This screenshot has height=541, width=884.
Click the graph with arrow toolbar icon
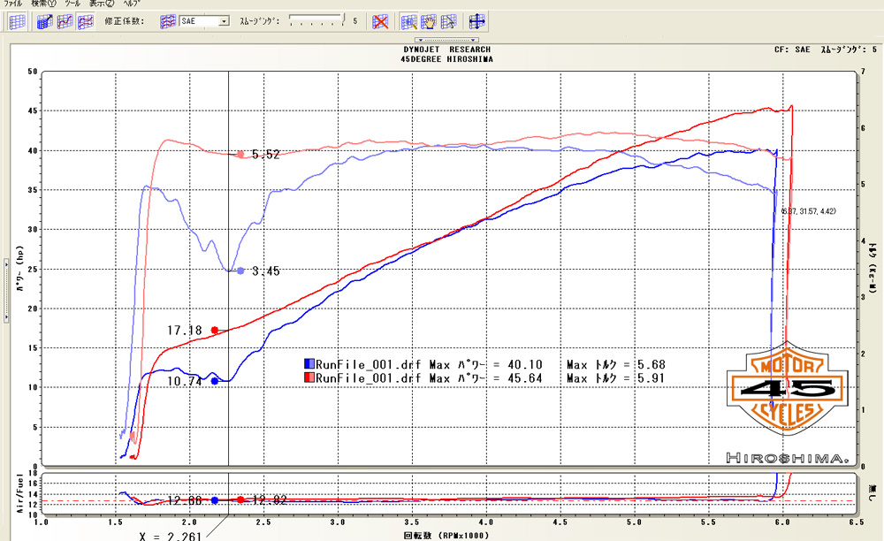click(x=45, y=20)
